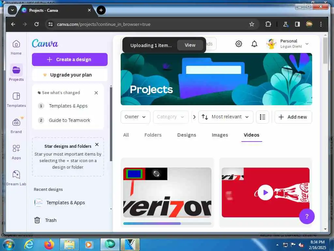
Task: Toggle the browser side panel icon
Action: pos(297,24)
